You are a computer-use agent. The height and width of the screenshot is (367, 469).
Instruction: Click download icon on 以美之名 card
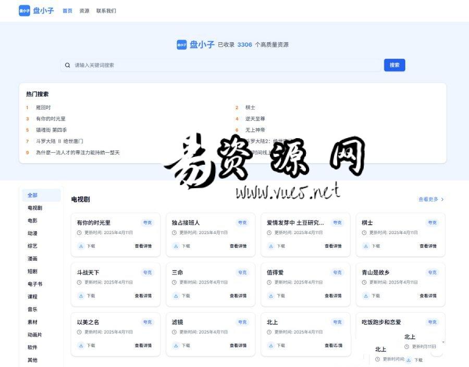click(81, 346)
